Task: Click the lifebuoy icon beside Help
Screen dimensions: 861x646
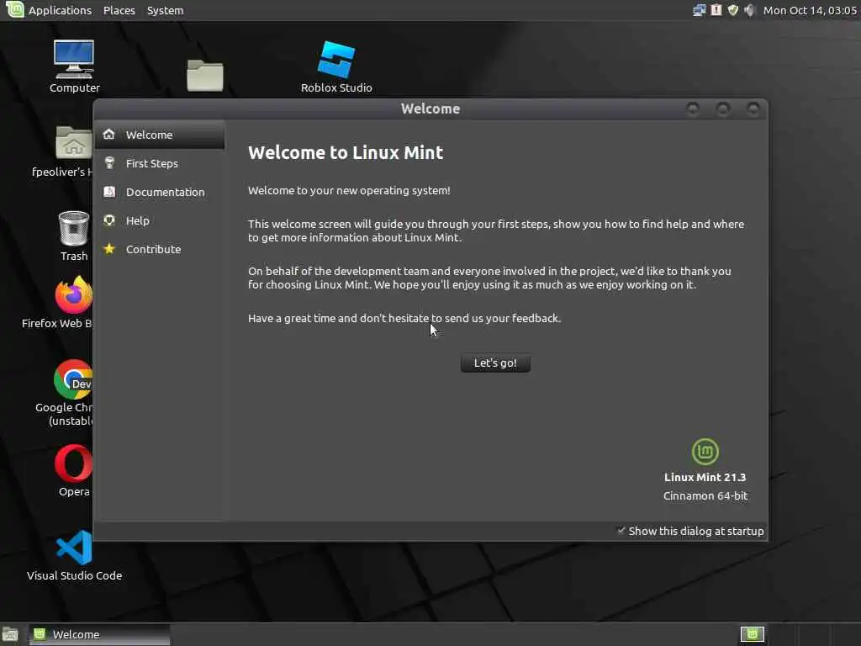Action: (x=109, y=220)
